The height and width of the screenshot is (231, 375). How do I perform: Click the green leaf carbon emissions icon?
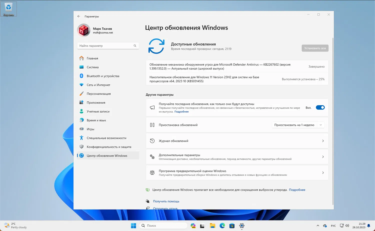click(147, 190)
